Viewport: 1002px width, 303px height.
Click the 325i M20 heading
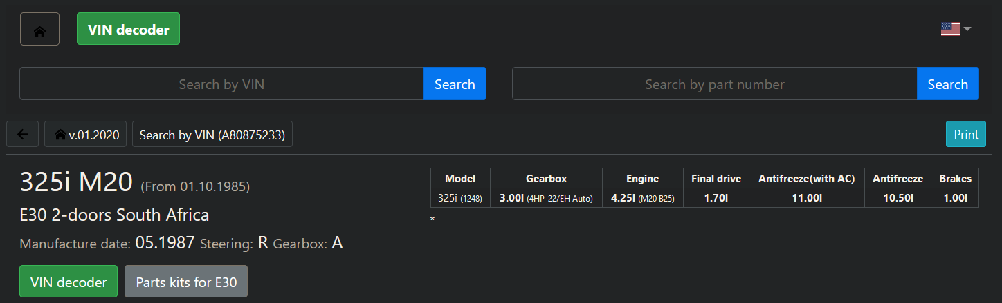click(x=76, y=182)
